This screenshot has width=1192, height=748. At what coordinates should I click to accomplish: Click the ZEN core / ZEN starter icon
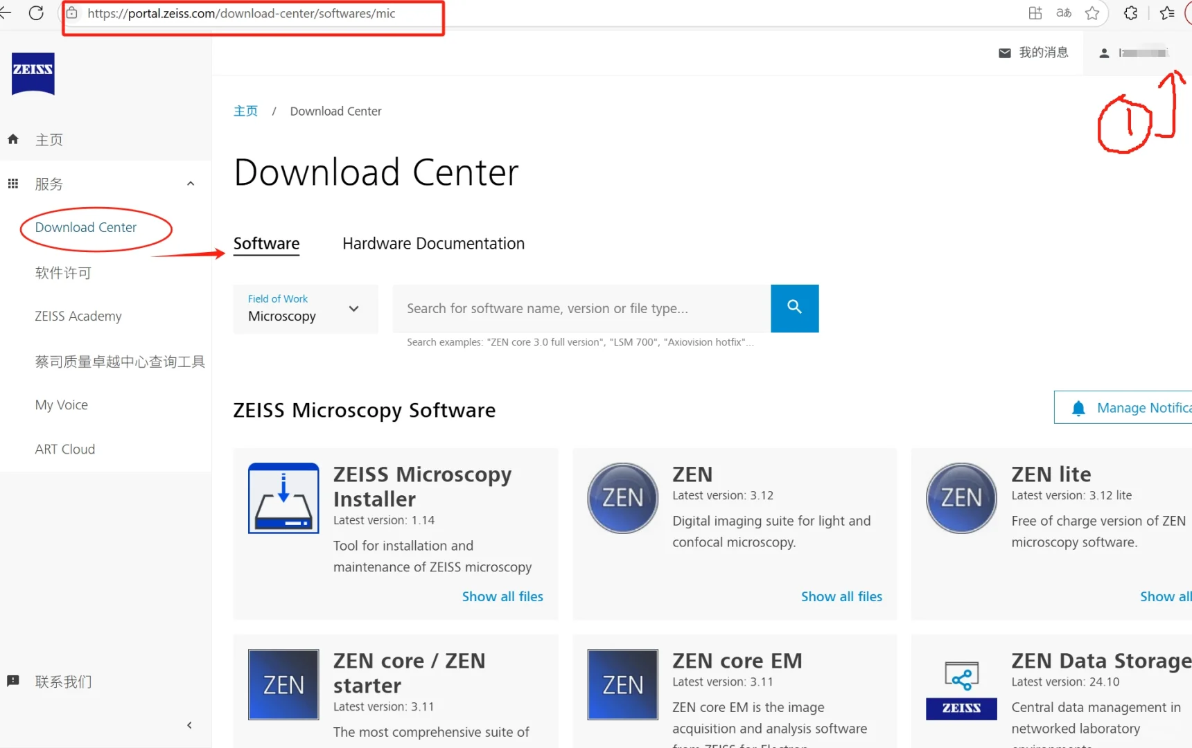pyautogui.click(x=283, y=685)
